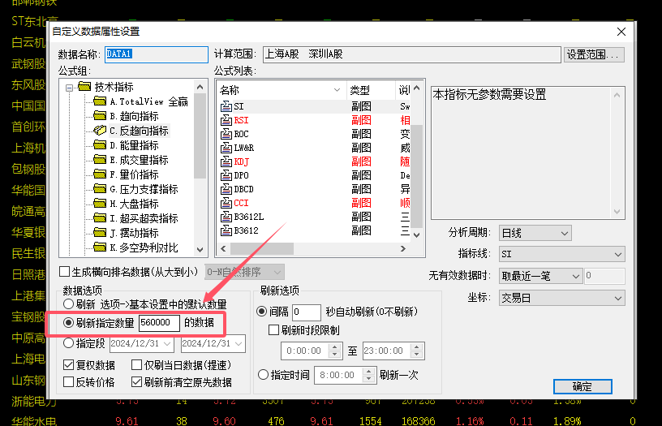The width and height of the screenshot is (662, 426).
Task: Click folder icon of F.量价指标
Action: coord(100,174)
